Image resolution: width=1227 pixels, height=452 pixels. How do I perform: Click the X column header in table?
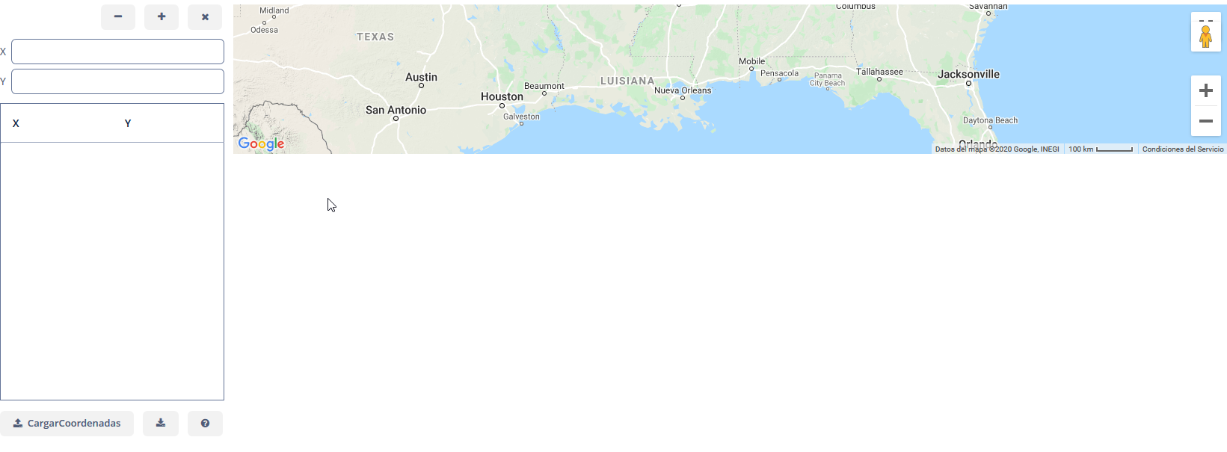click(16, 123)
